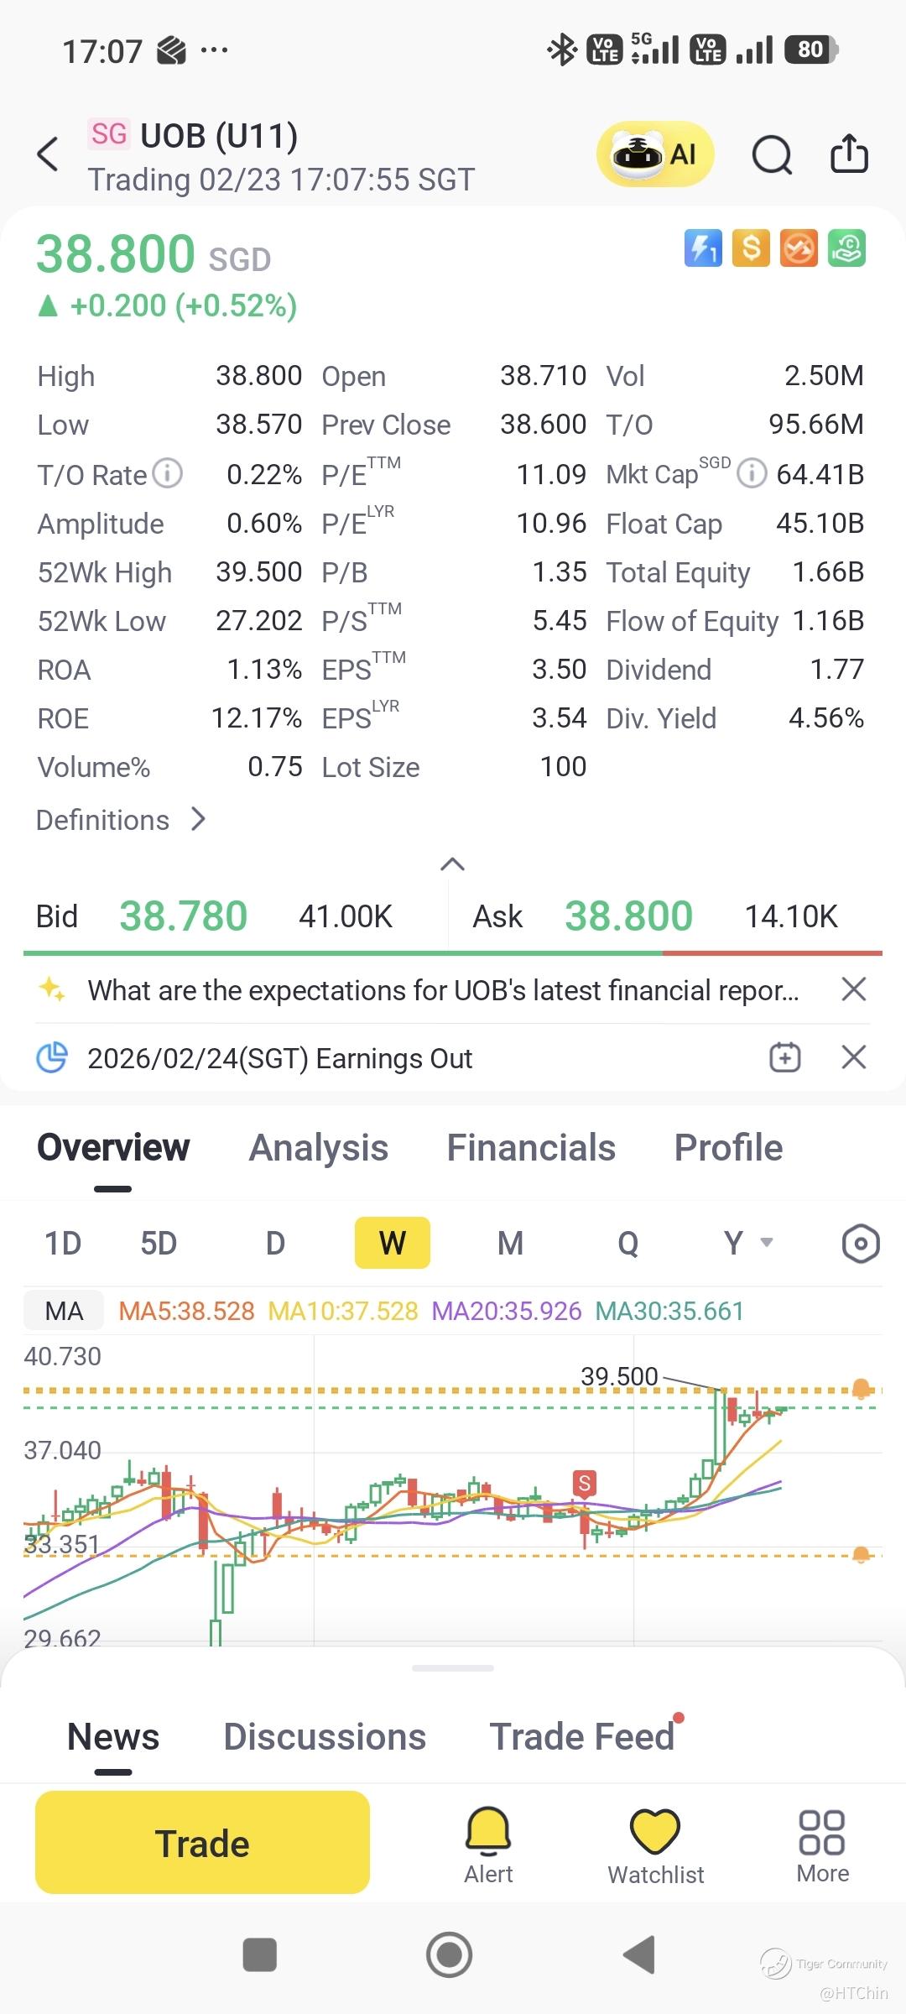Open the AI assistant panda button
Image resolution: width=906 pixels, height=2014 pixels.
654,154
